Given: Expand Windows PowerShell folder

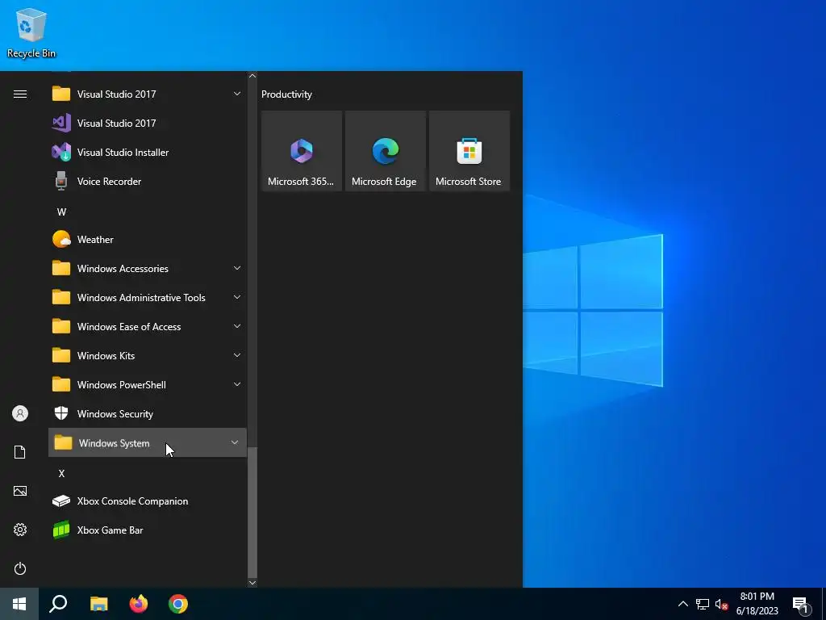Looking at the screenshot, I should 148,384.
